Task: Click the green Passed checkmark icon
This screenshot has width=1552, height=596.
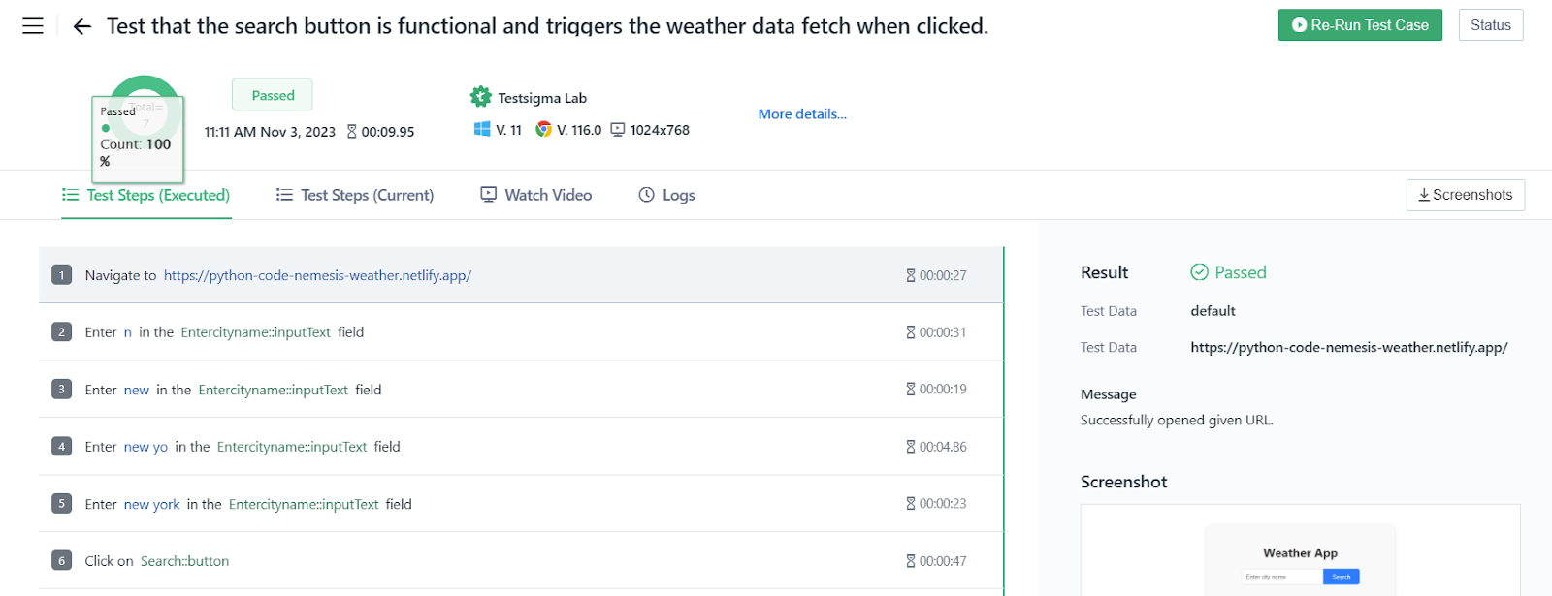Action: pos(1200,272)
